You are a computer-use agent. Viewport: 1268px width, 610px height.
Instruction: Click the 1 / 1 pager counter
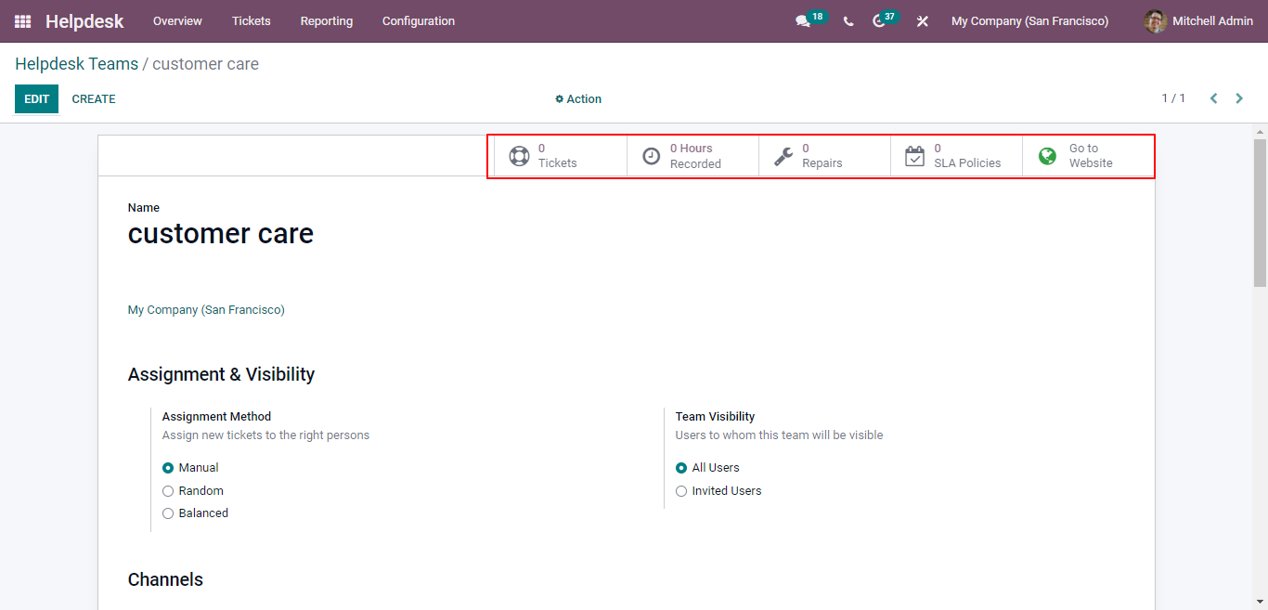(x=1173, y=98)
